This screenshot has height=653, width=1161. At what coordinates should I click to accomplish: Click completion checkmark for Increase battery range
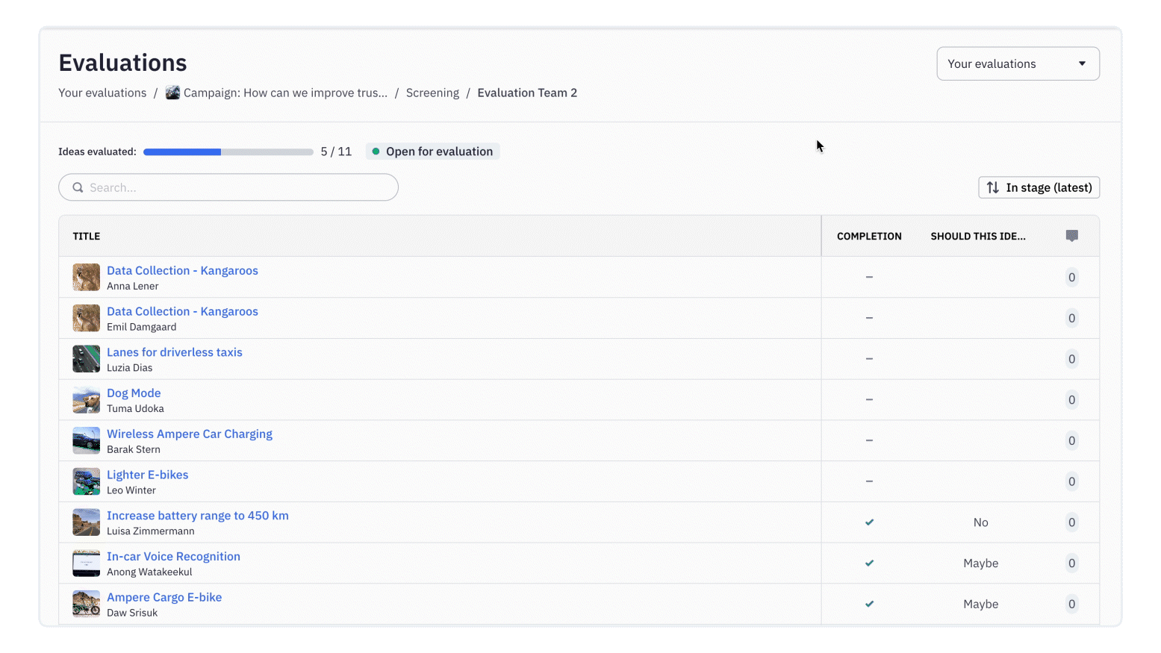pos(869,522)
